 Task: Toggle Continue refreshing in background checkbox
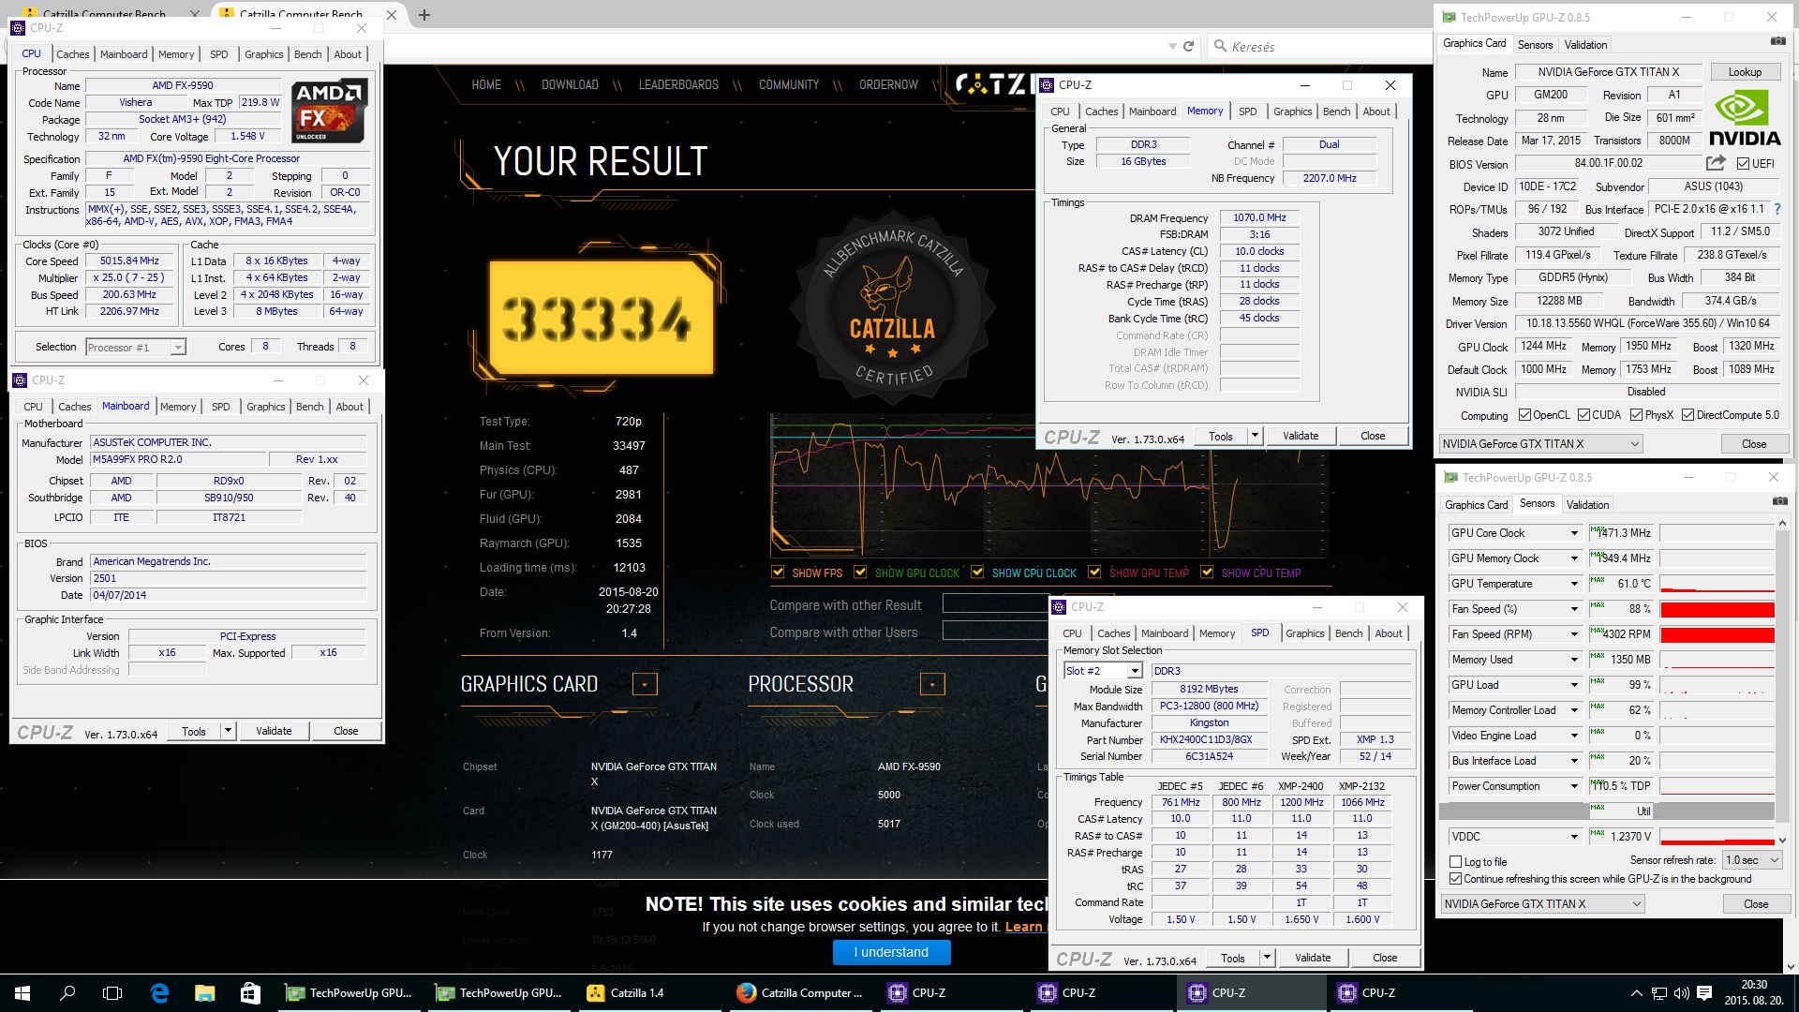point(1455,879)
